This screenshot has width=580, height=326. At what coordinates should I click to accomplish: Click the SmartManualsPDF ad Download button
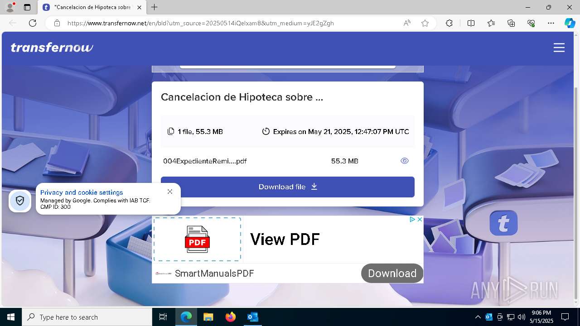point(392,273)
